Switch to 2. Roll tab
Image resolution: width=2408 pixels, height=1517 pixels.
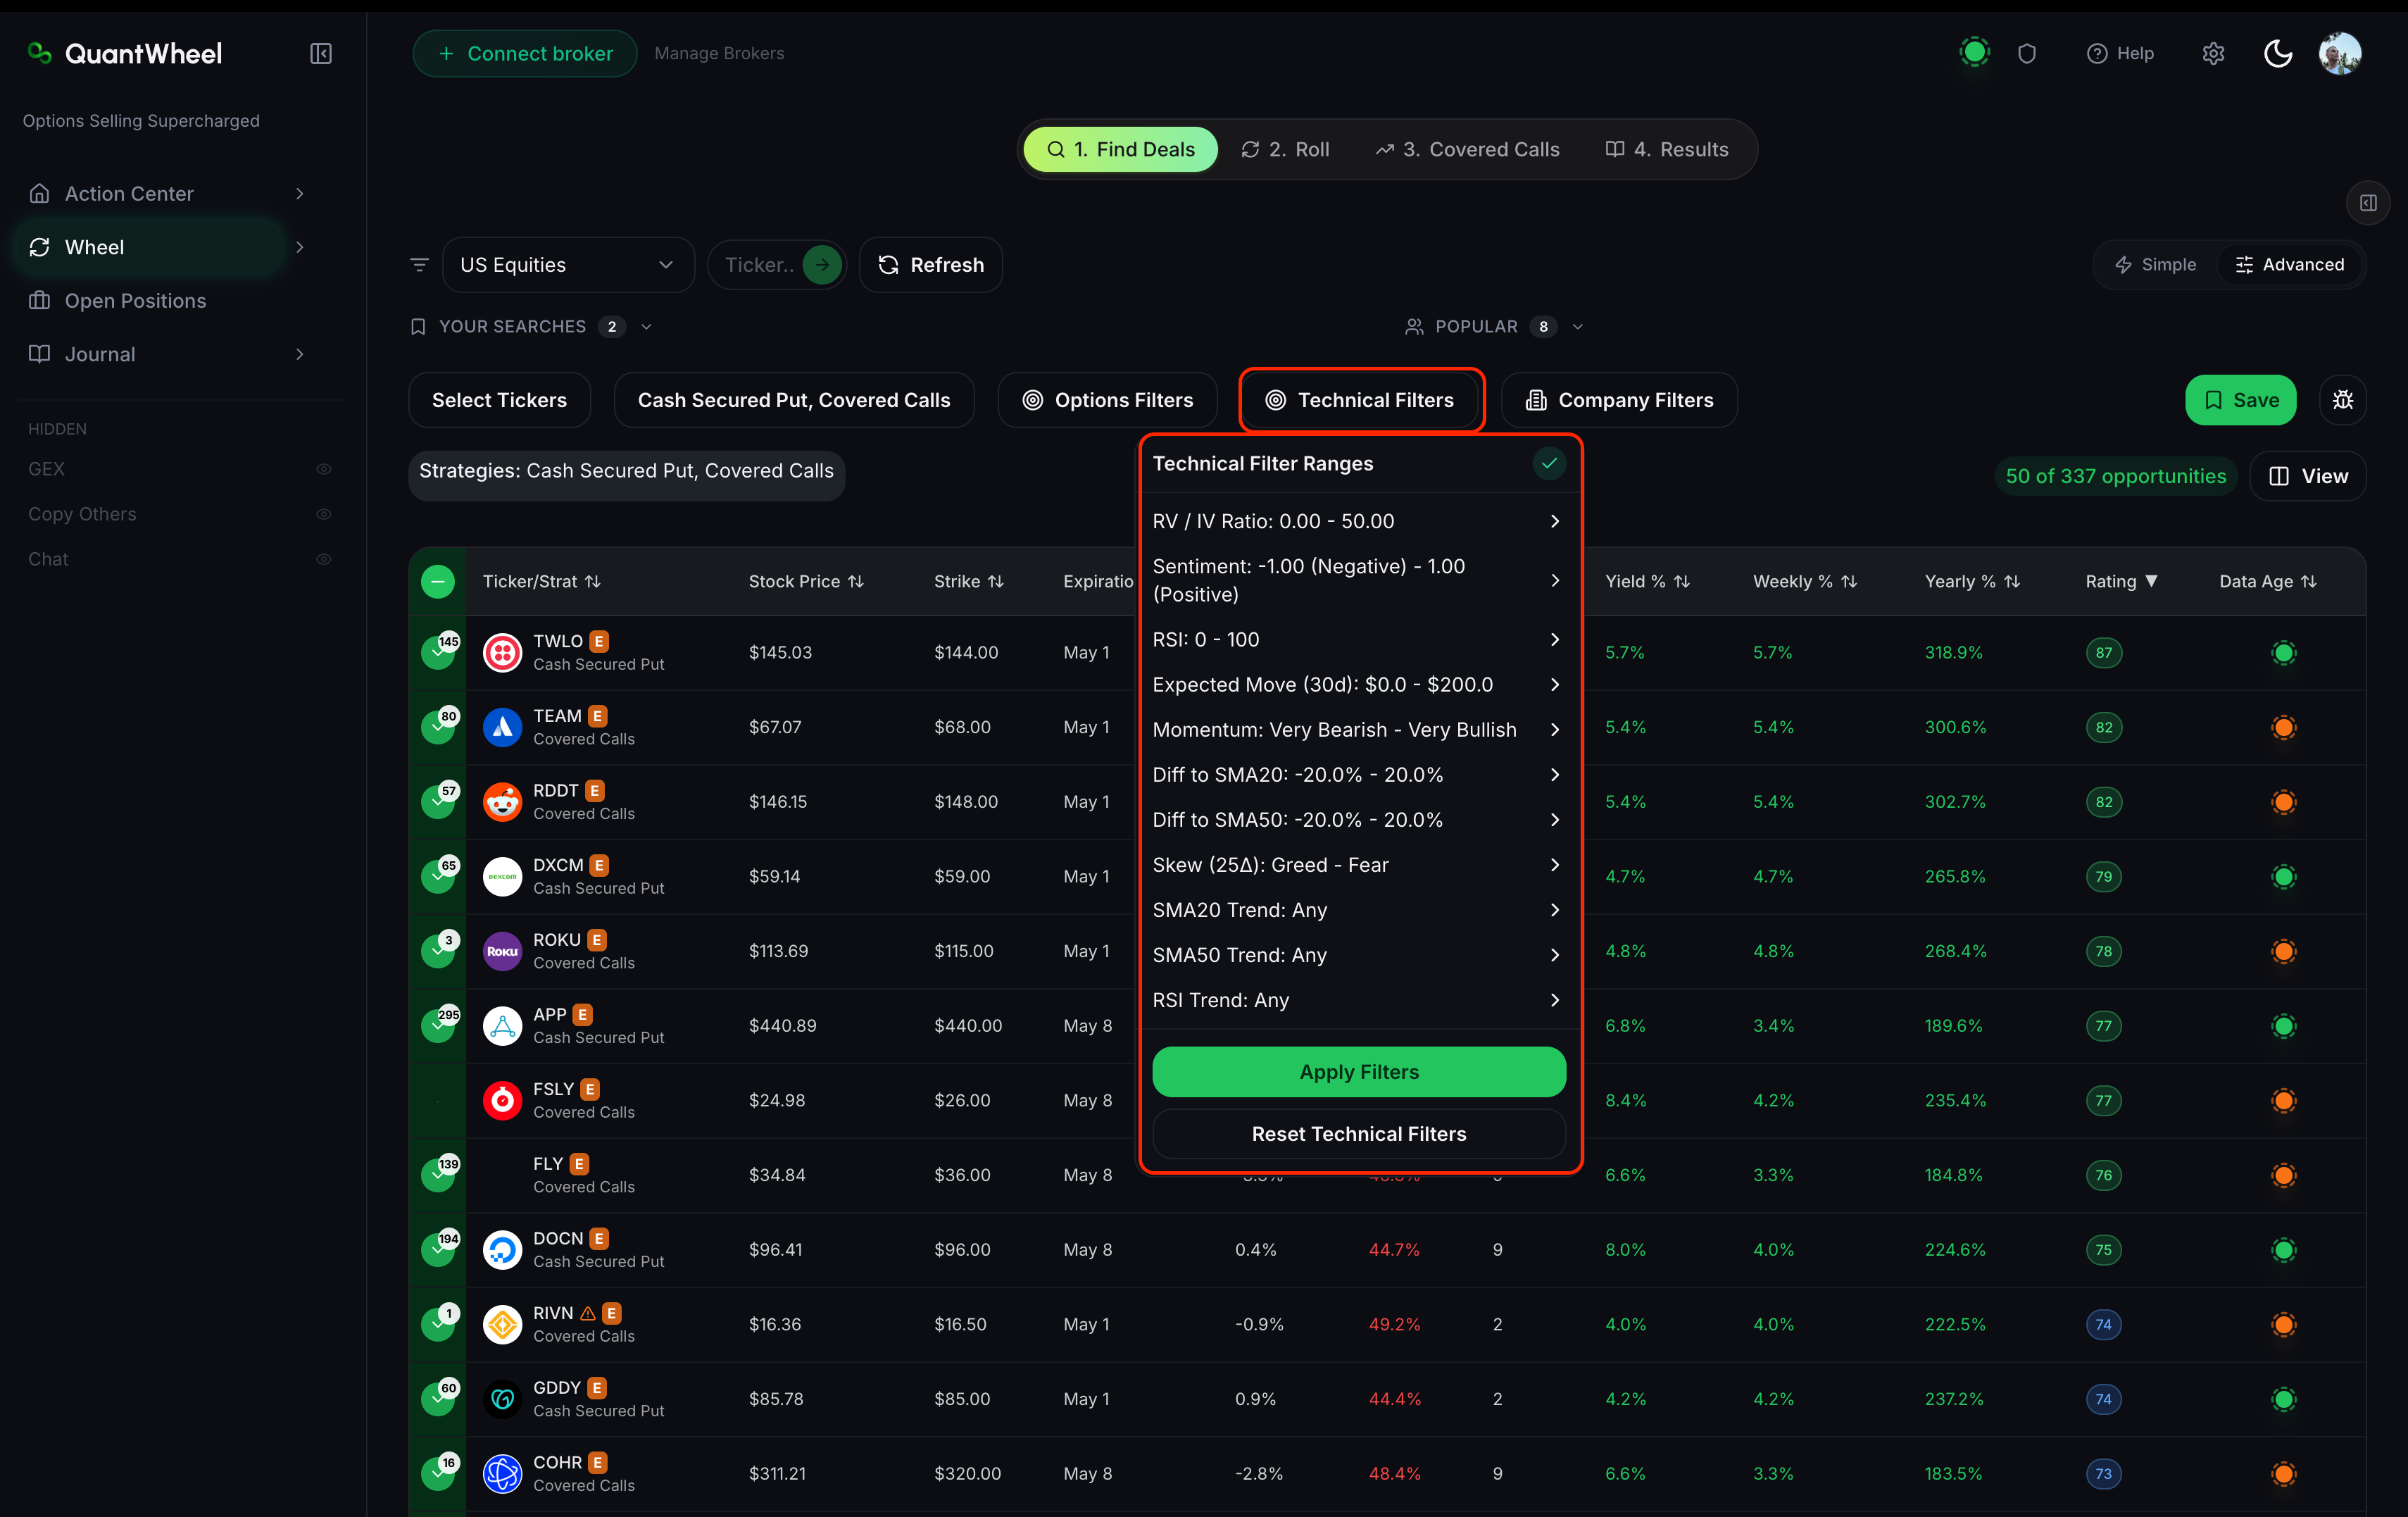pyautogui.click(x=1285, y=150)
